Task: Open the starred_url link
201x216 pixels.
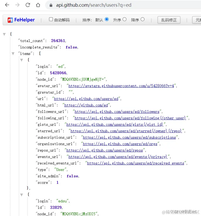Action: pos(126,131)
